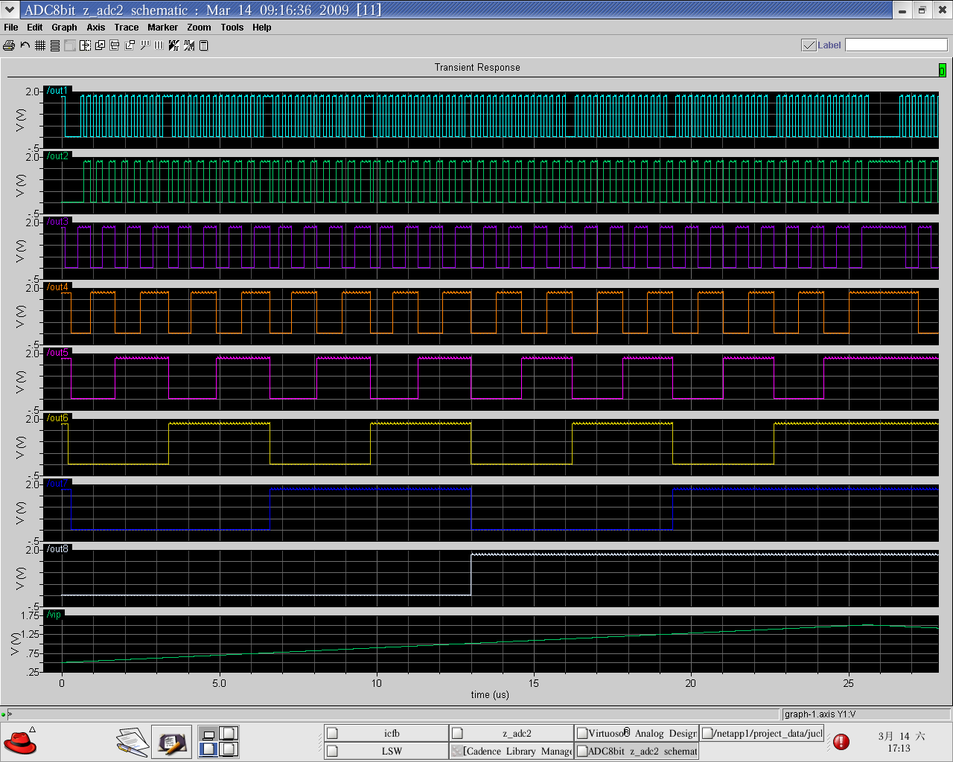Select the /out1 trace label
Image resolution: width=953 pixels, height=762 pixels.
point(57,91)
